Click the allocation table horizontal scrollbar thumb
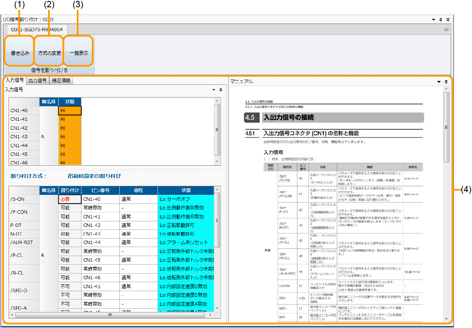 pos(110,315)
